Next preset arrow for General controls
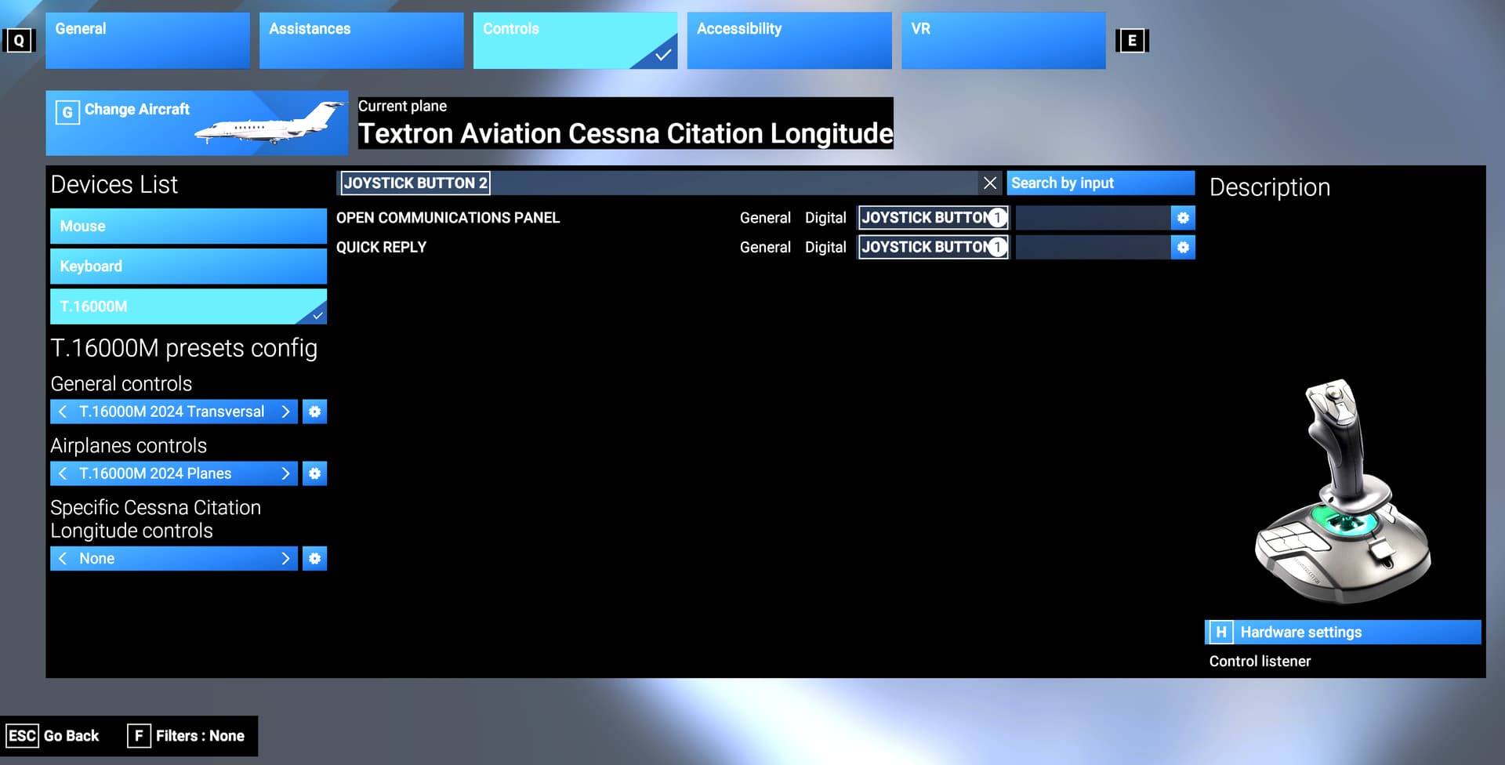Image resolution: width=1505 pixels, height=765 pixels. [285, 412]
